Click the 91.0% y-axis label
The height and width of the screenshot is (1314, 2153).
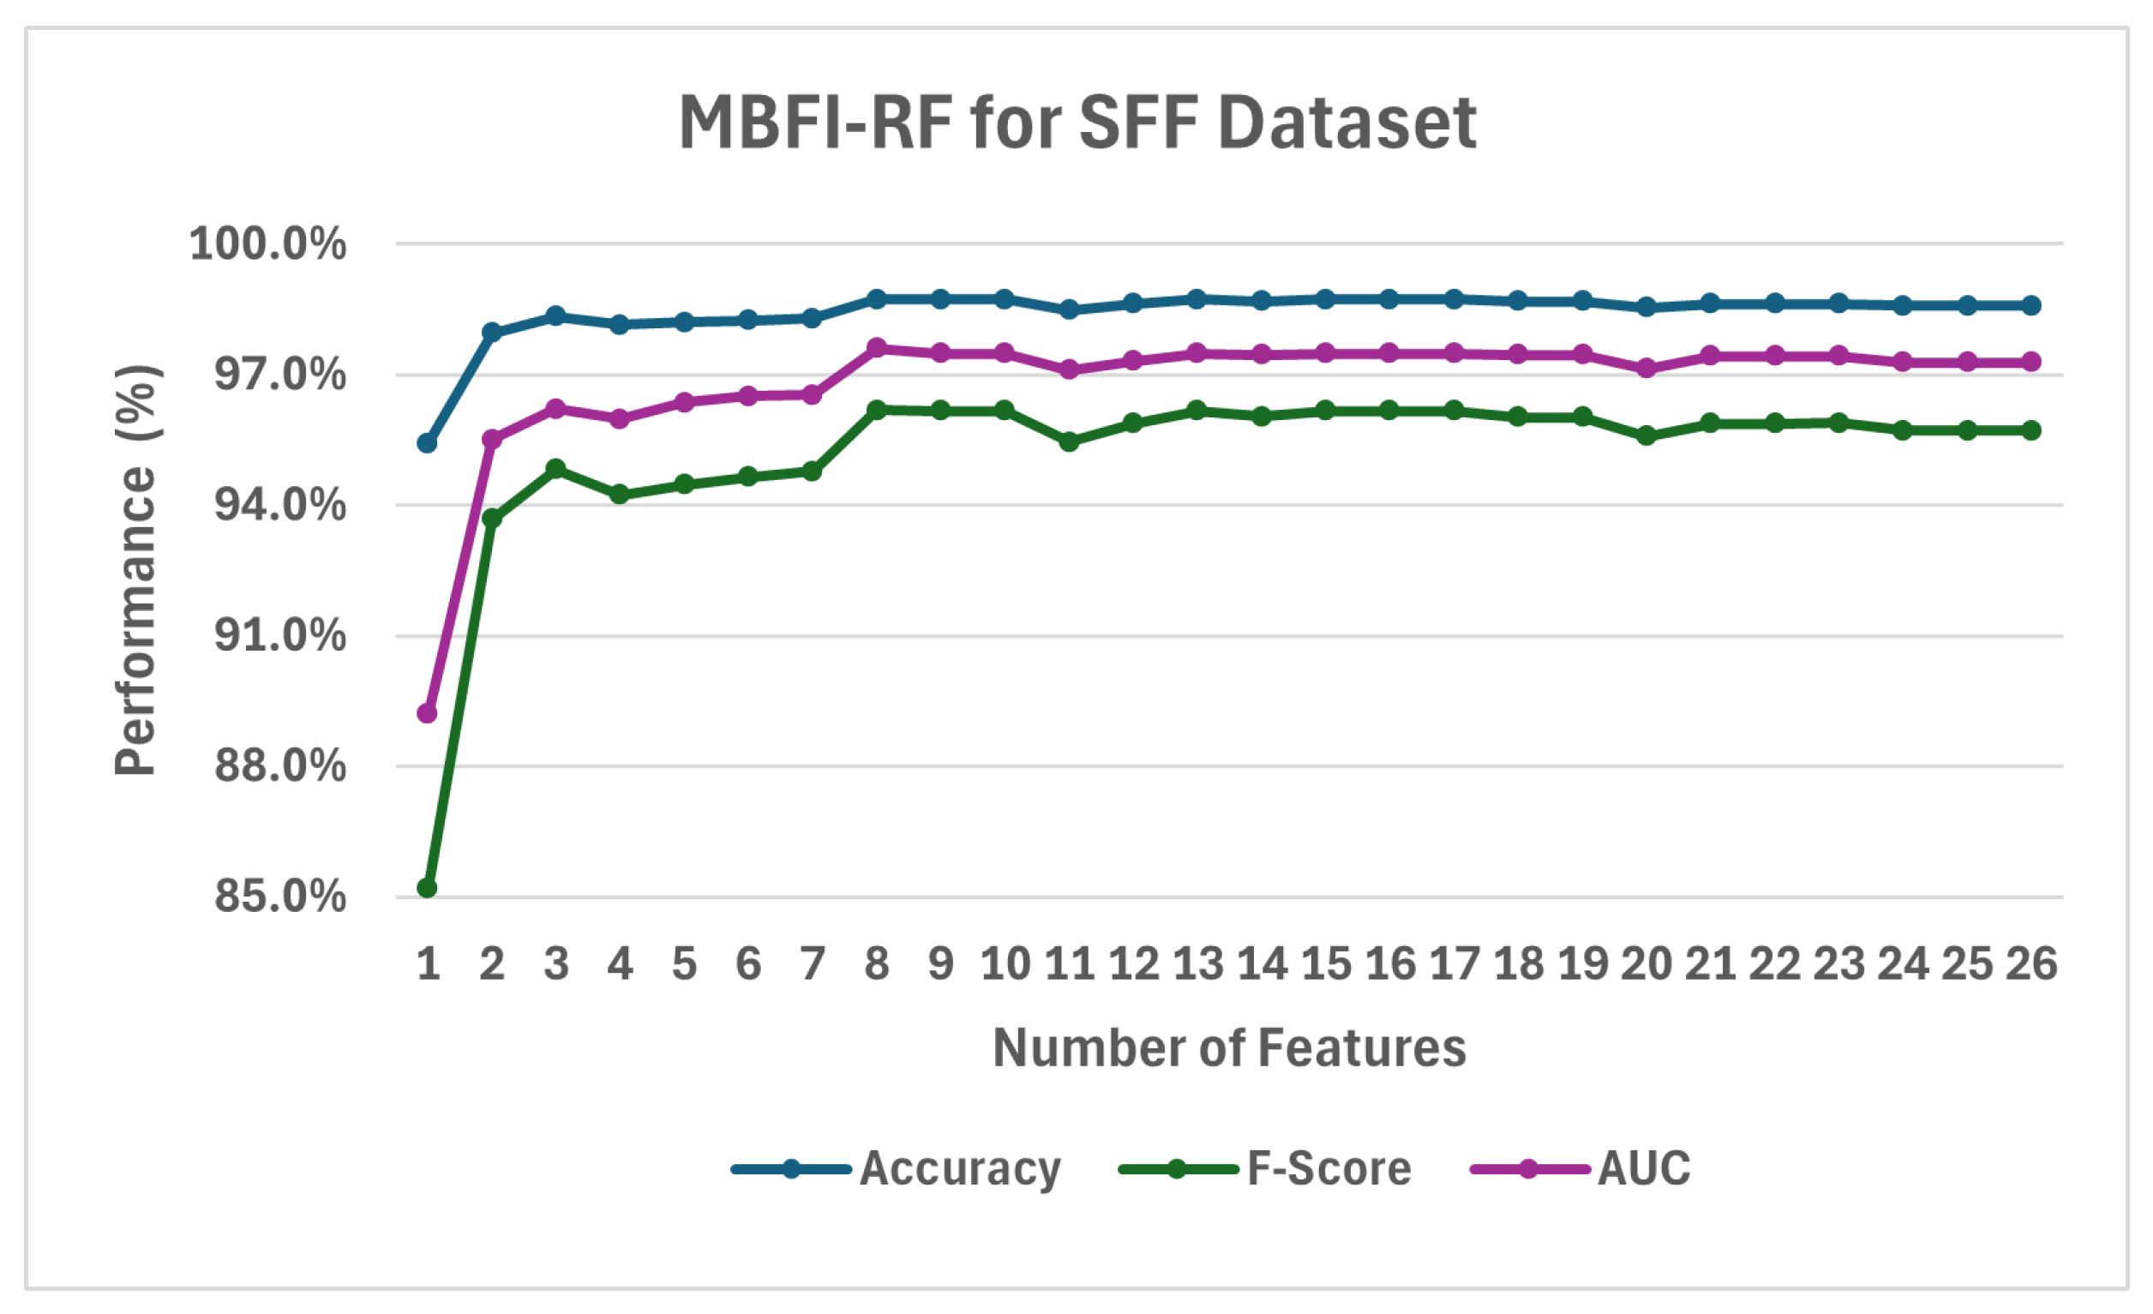[279, 636]
